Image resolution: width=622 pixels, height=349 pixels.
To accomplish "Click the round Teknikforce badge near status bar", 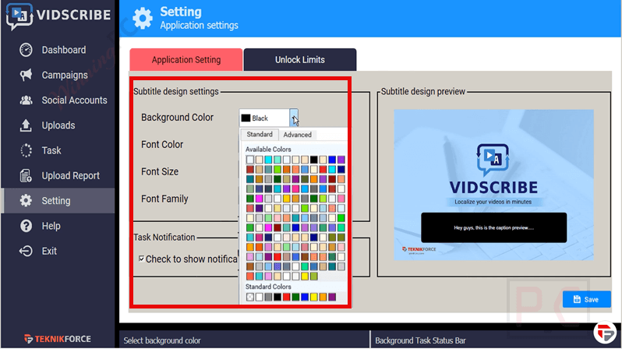I will coord(605,333).
